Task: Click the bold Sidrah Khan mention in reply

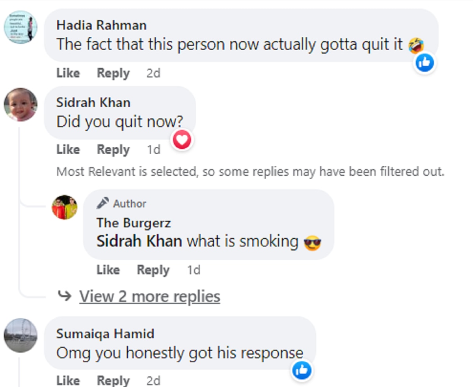Action: click(139, 241)
